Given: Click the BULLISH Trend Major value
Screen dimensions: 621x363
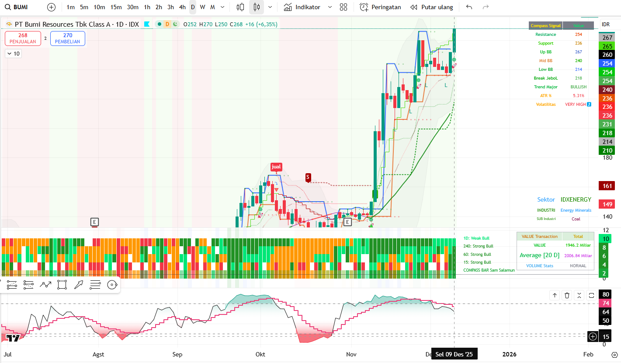Looking at the screenshot, I should 579,87.
